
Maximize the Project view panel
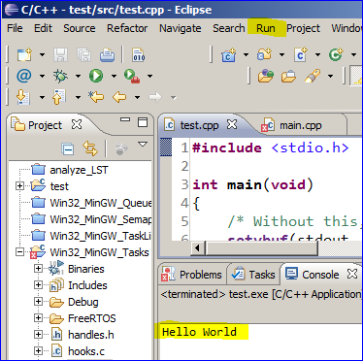(143, 122)
